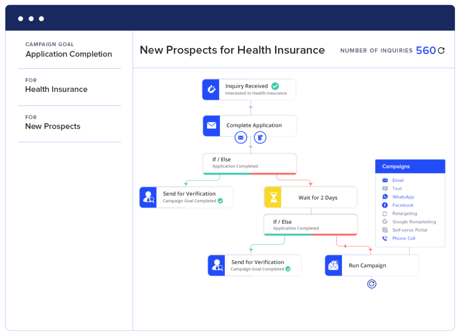Viewport: 461px width, 335px height.
Task: Toggle the green checkmark on Inquiry Received
Action: pos(275,86)
